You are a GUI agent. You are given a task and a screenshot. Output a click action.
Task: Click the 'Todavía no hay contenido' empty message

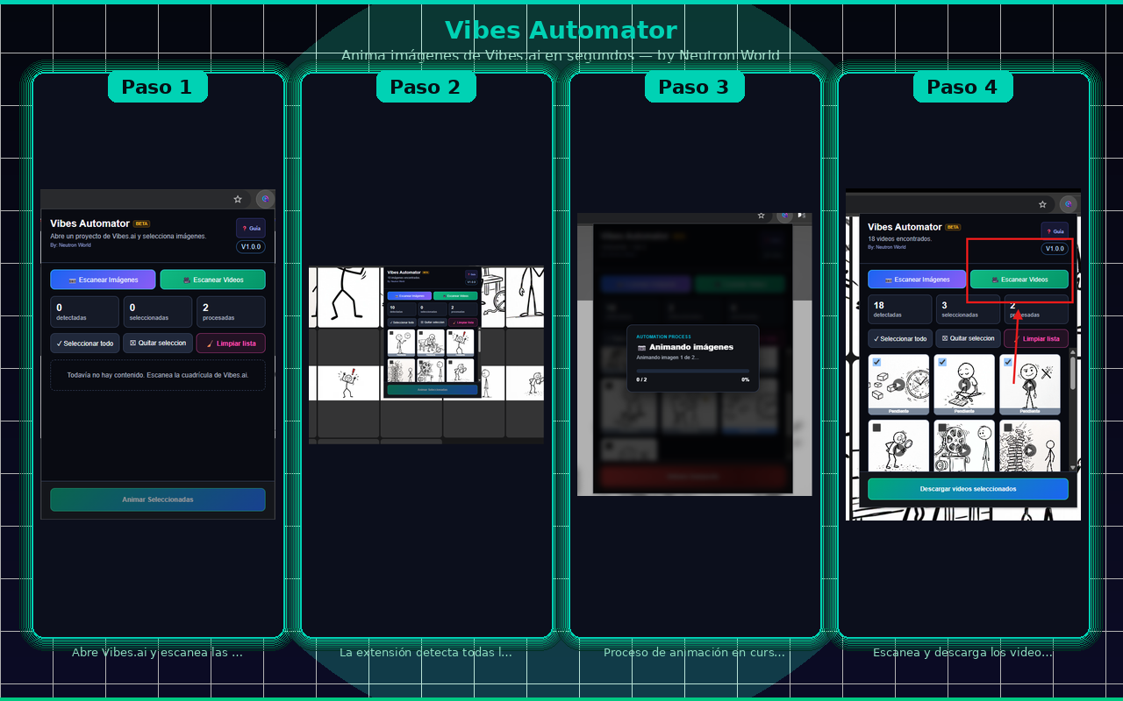158,374
